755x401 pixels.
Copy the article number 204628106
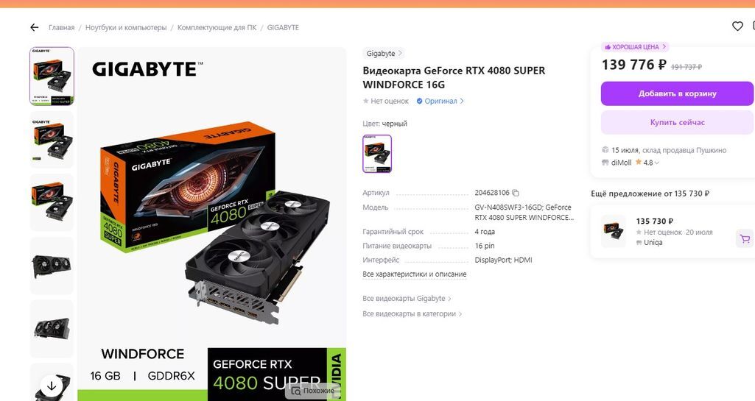[x=515, y=193]
